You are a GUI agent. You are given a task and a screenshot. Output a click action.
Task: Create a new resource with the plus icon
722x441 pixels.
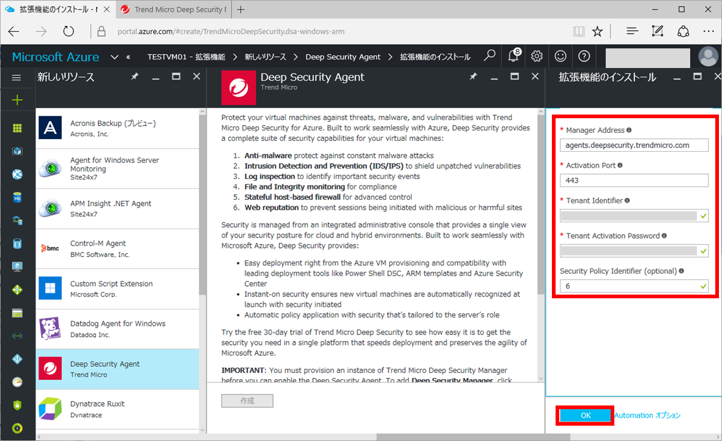click(17, 99)
